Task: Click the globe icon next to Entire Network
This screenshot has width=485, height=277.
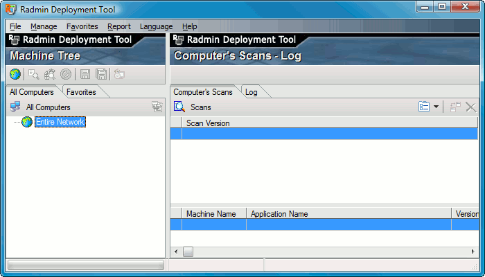Action: tap(27, 122)
